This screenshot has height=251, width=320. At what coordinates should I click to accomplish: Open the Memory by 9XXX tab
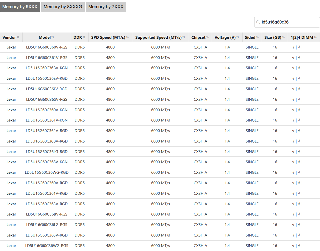20,7
